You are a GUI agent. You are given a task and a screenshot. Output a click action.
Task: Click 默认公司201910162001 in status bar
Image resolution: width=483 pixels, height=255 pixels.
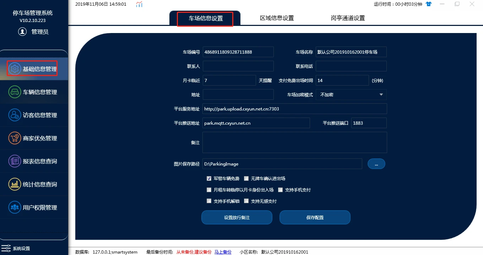pos(285,252)
